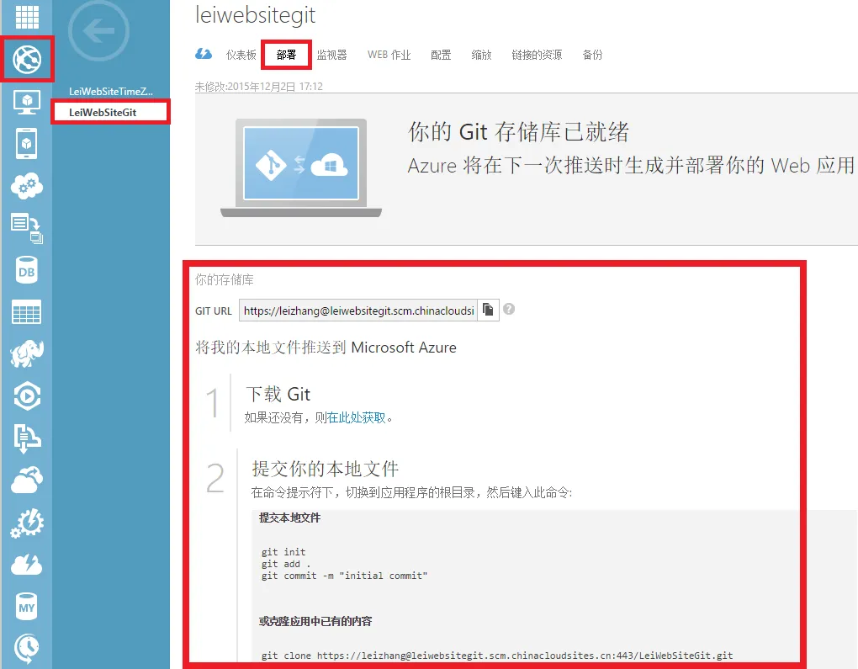858x669 pixels.
Task: Click the 在此处获取 download Git link
Action: pos(356,417)
